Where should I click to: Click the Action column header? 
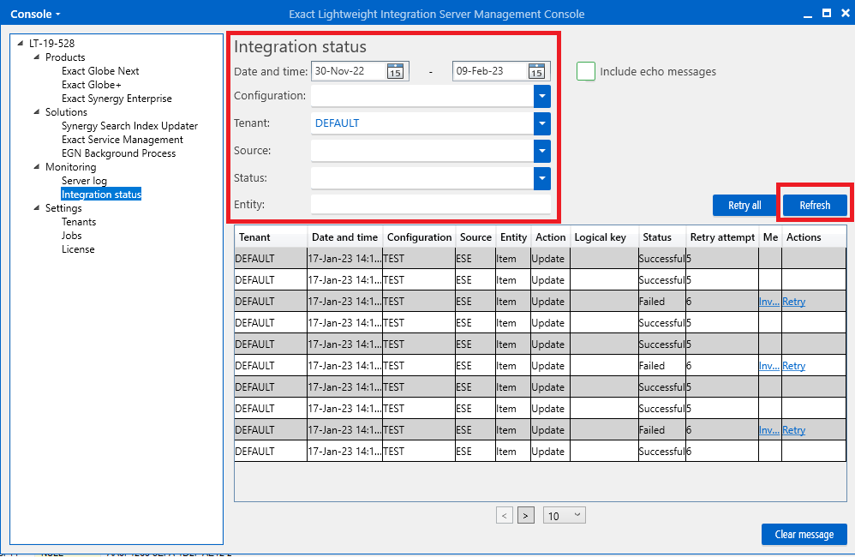[550, 237]
